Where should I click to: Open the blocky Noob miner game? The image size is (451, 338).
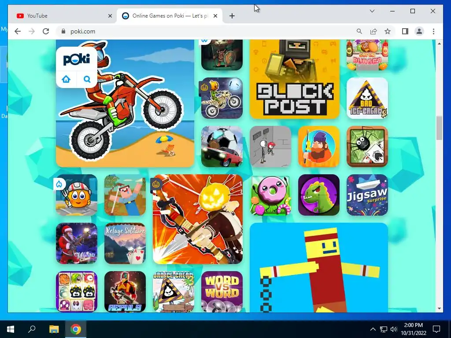click(125, 195)
